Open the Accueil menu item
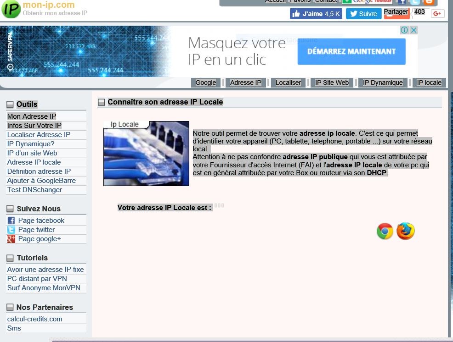The width and height of the screenshot is (453, 342). [x=276, y=1]
